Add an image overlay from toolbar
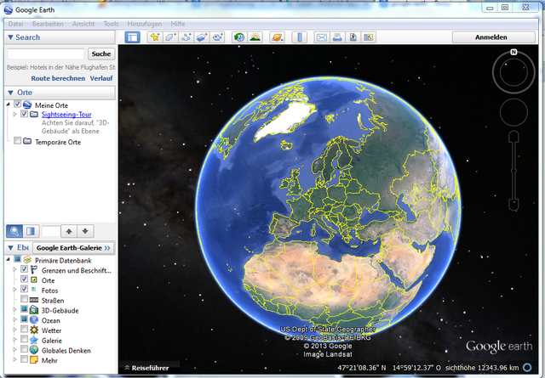Screen dimensions: 545x378 [x=202, y=37]
